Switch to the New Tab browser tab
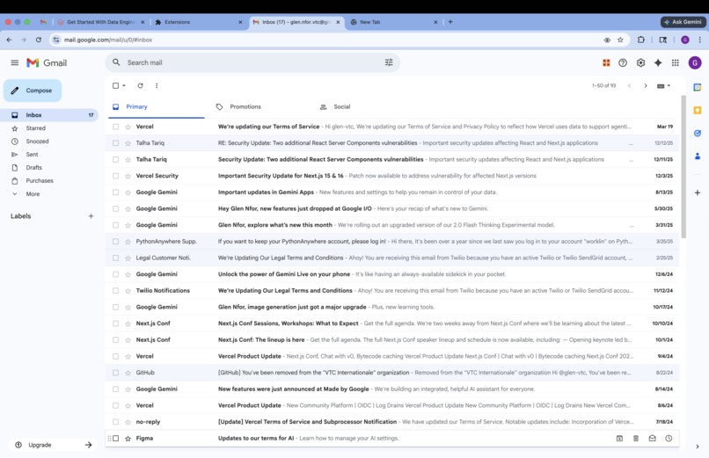Image resolution: width=709 pixels, height=458 pixels. coord(394,22)
